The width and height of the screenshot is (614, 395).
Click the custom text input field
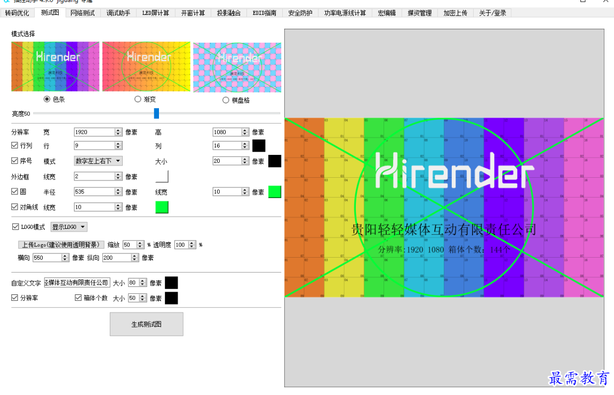coord(77,283)
